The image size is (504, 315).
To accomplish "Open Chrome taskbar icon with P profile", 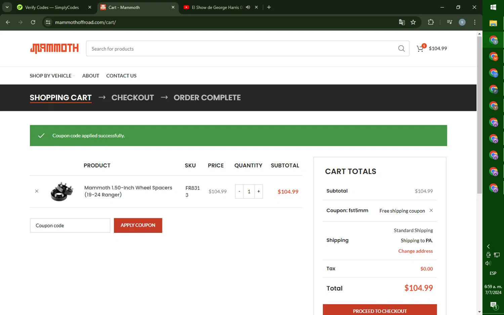I will tap(493, 89).
